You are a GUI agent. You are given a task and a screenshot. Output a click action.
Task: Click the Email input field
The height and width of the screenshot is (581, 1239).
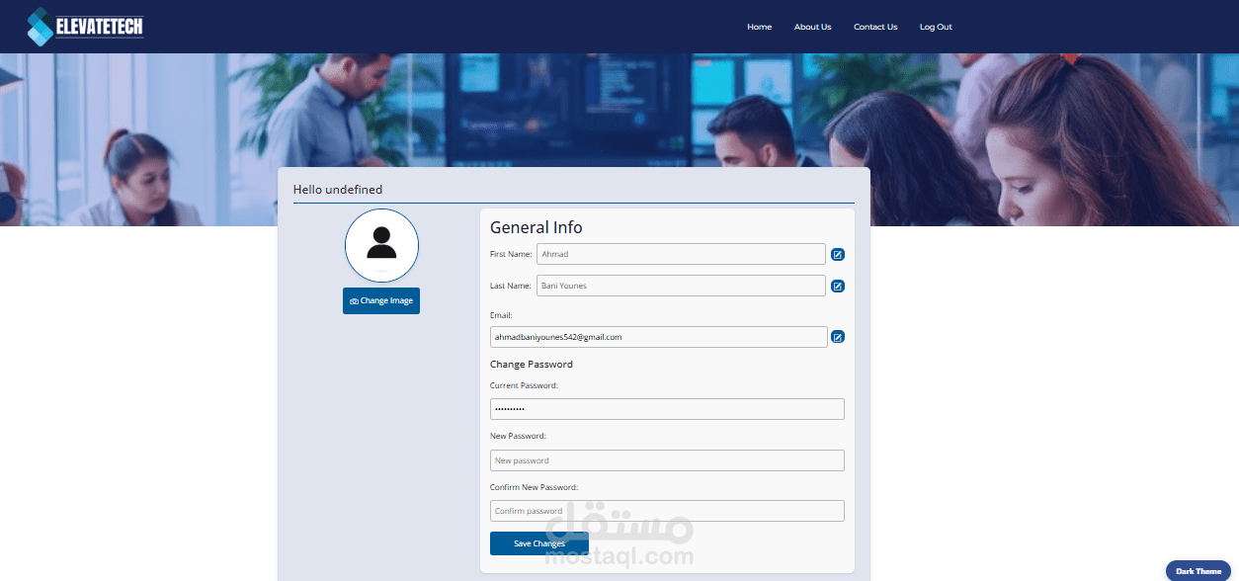pos(659,337)
